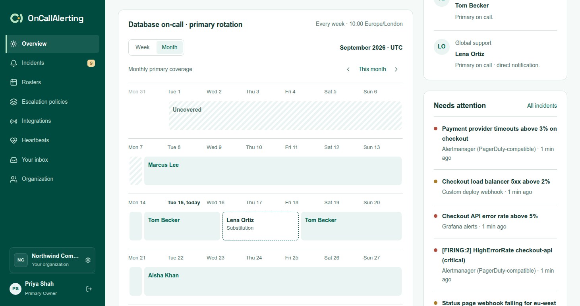Open organization settings gear icon

click(x=88, y=260)
